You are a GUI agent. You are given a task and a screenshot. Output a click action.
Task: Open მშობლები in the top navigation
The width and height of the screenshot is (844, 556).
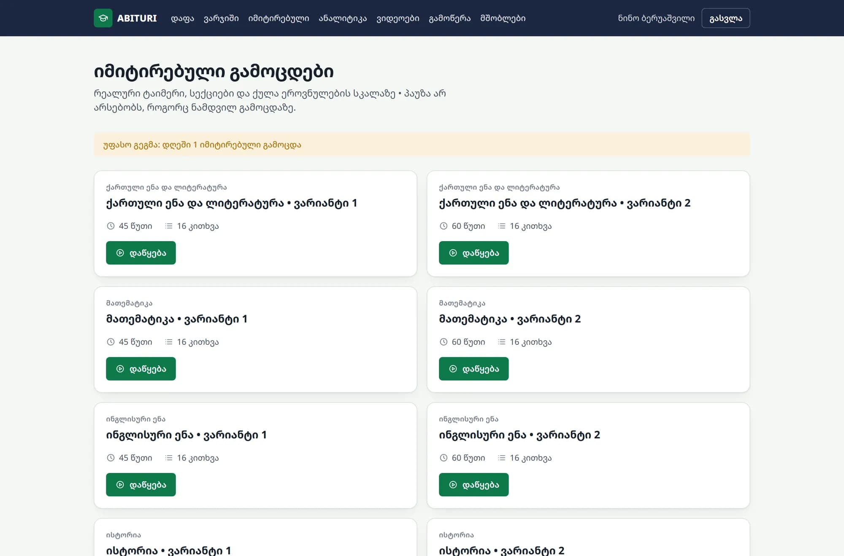click(x=503, y=18)
